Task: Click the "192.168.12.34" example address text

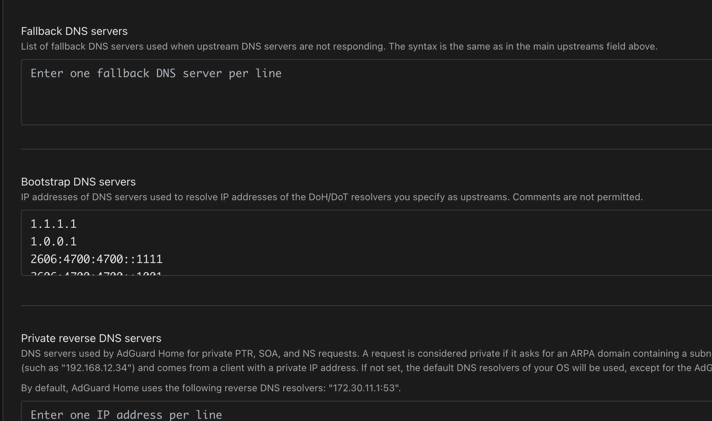Action: pyautogui.click(x=97, y=368)
